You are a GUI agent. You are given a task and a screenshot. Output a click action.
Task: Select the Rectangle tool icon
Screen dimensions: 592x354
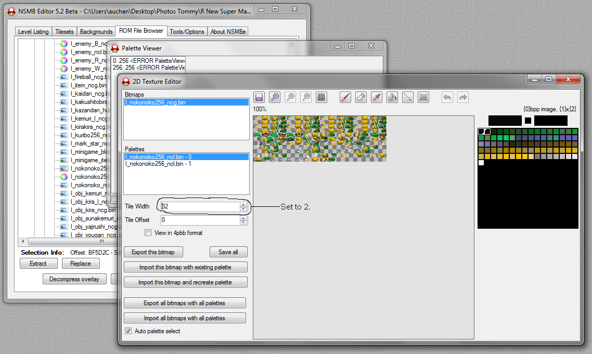423,97
